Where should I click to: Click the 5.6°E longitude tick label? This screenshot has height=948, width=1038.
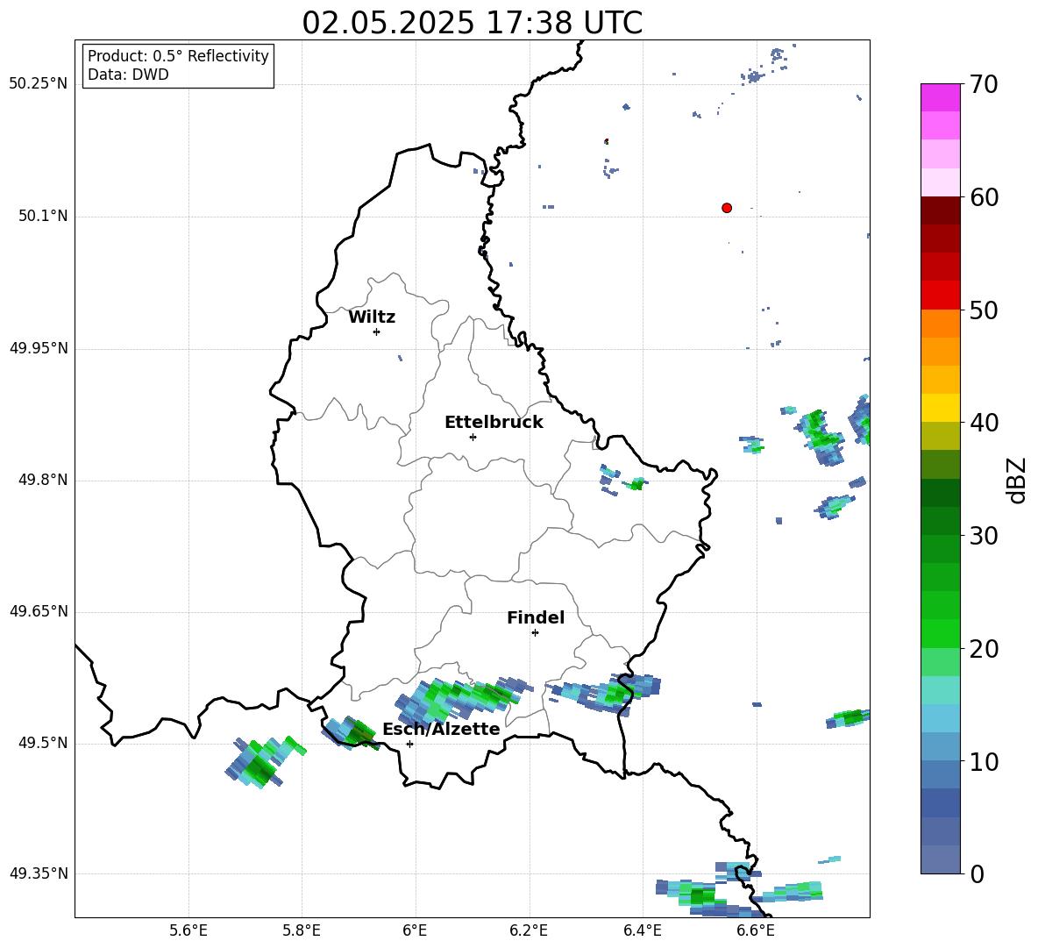188,930
